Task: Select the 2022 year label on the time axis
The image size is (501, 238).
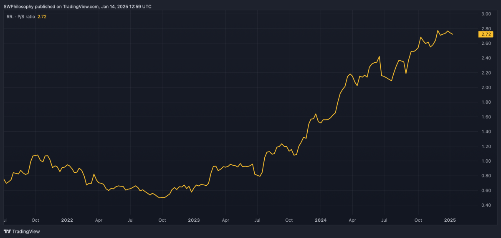Action: coord(67,220)
